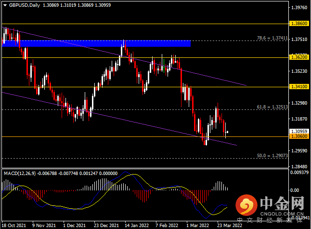
Task: Click the dropdown triangle beside GBPUSD,Daily
Action: click(5, 5)
